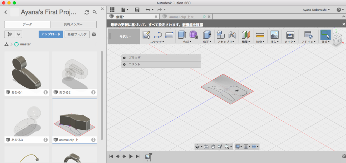Open Ayana Kobayashi account menu
346x163 pixels.
pyautogui.click(x=317, y=10)
